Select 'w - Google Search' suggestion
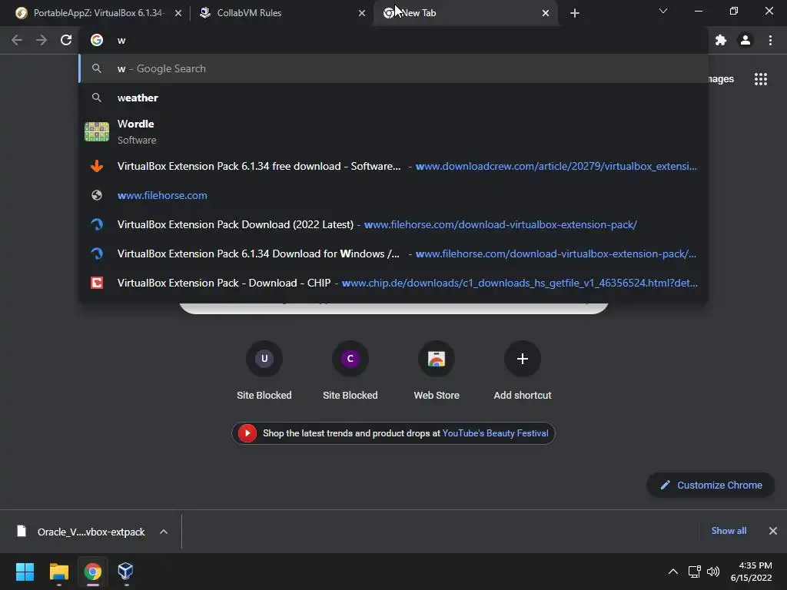Image resolution: width=787 pixels, height=590 pixels. (x=393, y=68)
